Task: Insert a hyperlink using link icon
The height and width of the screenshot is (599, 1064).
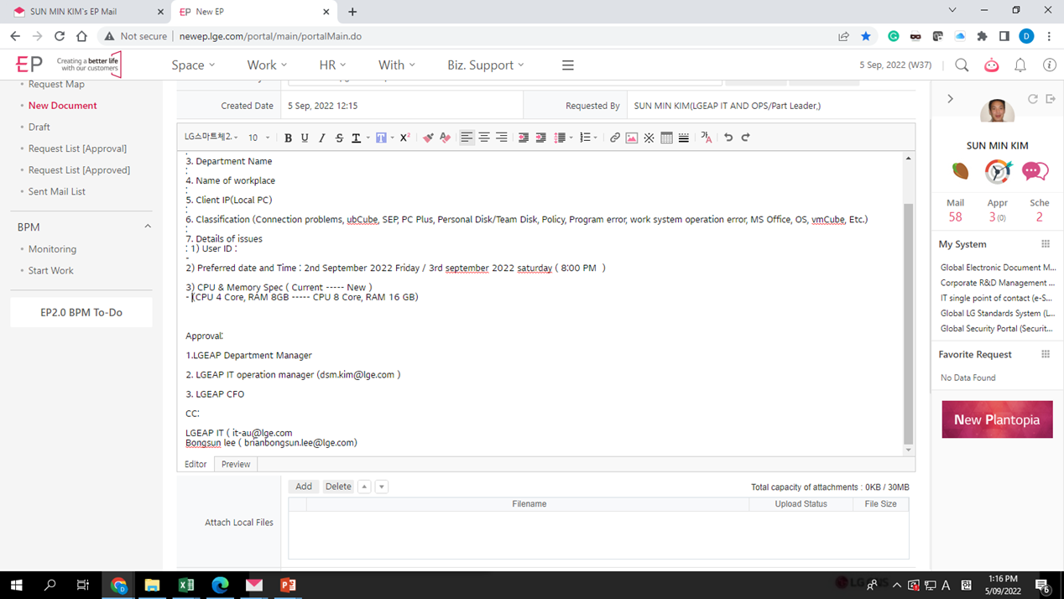Action: click(615, 138)
